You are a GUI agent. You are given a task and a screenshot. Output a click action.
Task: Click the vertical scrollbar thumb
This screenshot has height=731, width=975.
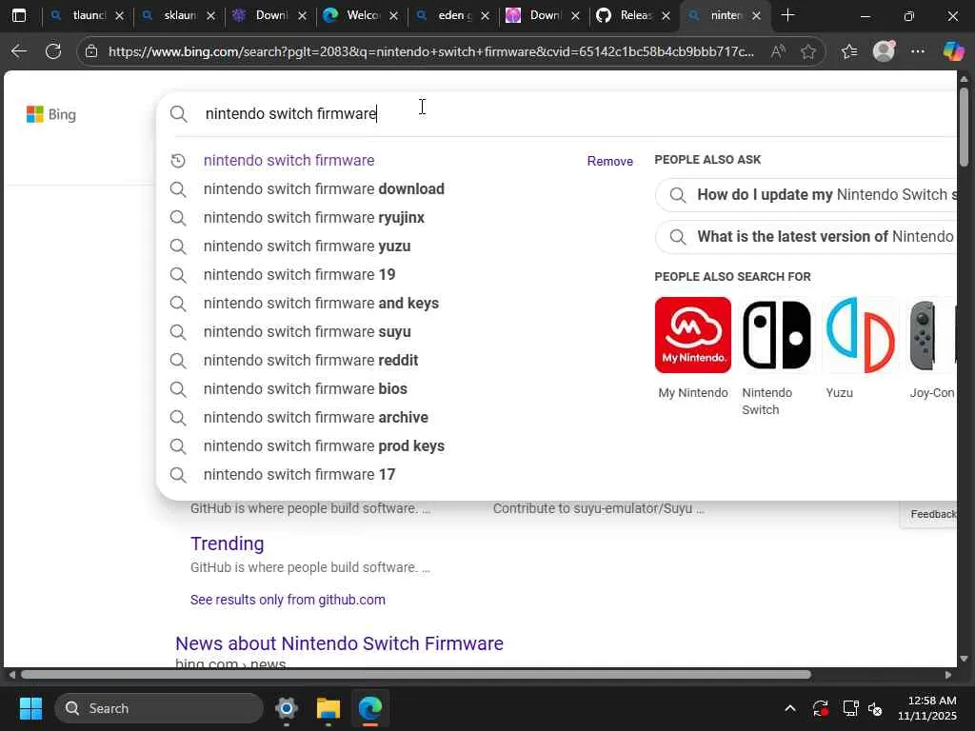[964, 127]
